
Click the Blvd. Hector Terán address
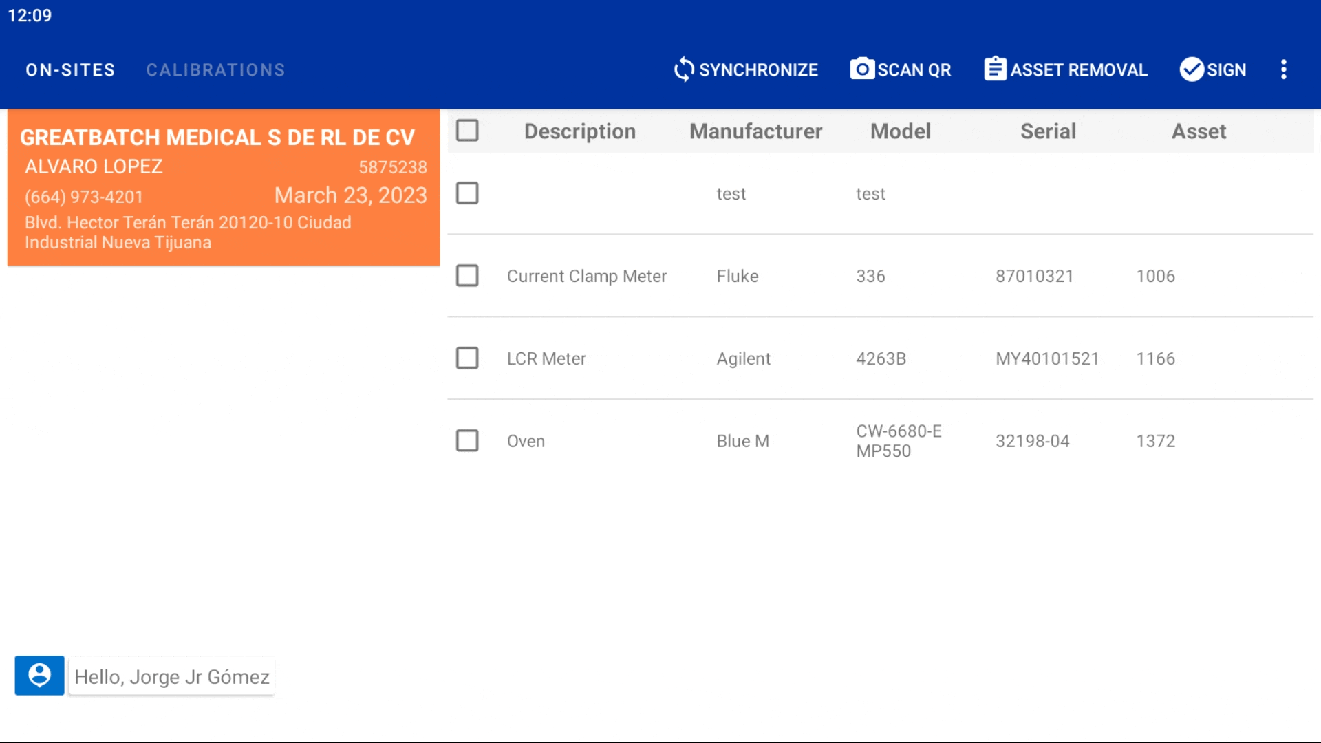[188, 233]
